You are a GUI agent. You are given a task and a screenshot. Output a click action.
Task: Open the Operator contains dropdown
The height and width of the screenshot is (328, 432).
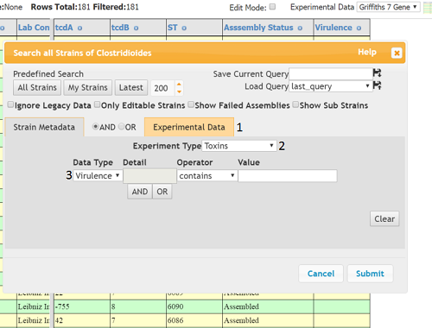(x=207, y=176)
